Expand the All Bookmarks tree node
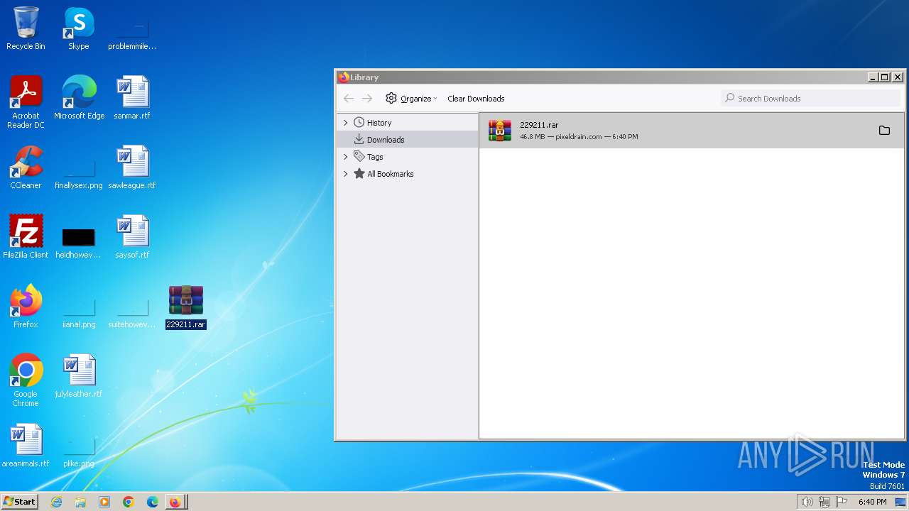Image resolution: width=909 pixels, height=511 pixels. [x=346, y=174]
